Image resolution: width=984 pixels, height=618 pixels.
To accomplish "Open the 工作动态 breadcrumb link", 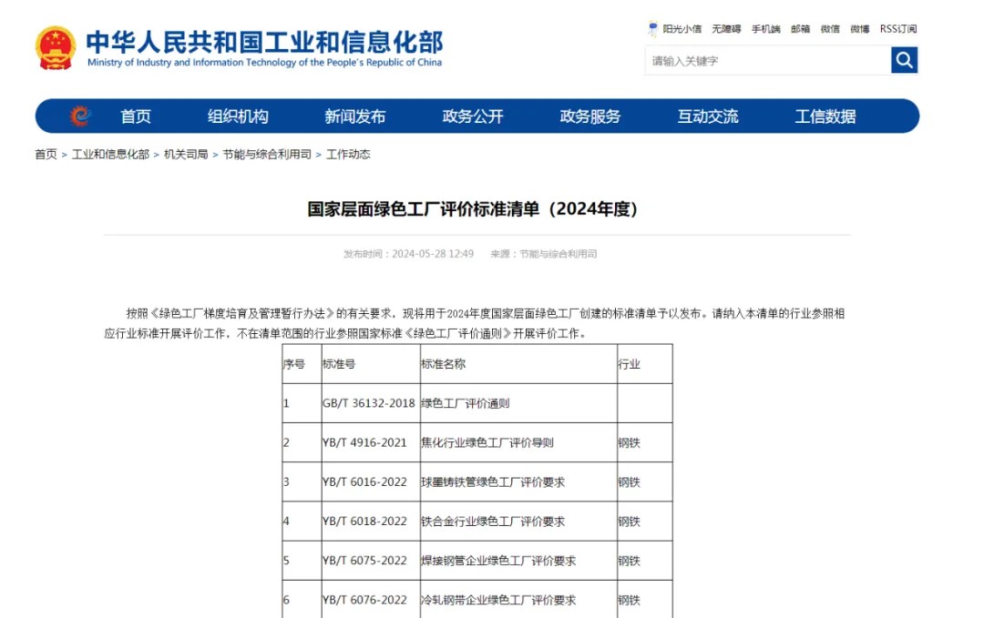I will [348, 154].
